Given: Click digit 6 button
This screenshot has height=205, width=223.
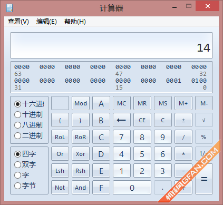Looking at the screenshot, I should click(x=163, y=154).
